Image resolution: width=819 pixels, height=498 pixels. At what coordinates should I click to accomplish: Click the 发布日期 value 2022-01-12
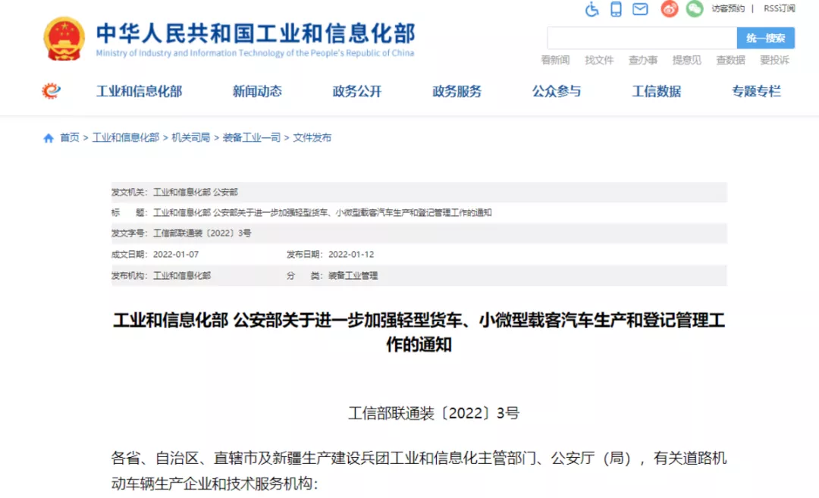(351, 254)
